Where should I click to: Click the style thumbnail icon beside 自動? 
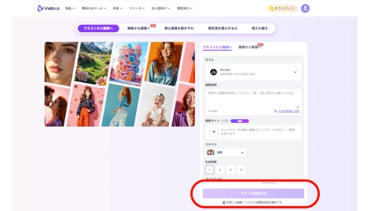pyautogui.click(x=211, y=152)
